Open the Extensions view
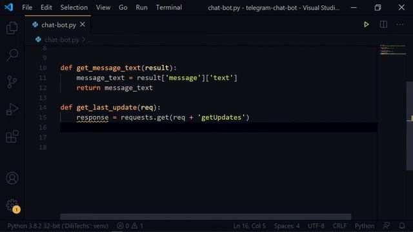The height and width of the screenshot is (232, 413). (12, 136)
